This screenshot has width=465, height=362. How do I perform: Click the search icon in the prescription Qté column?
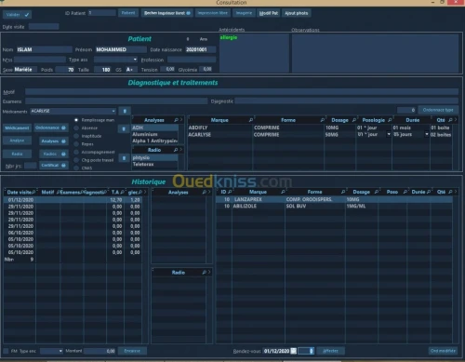[450, 120]
